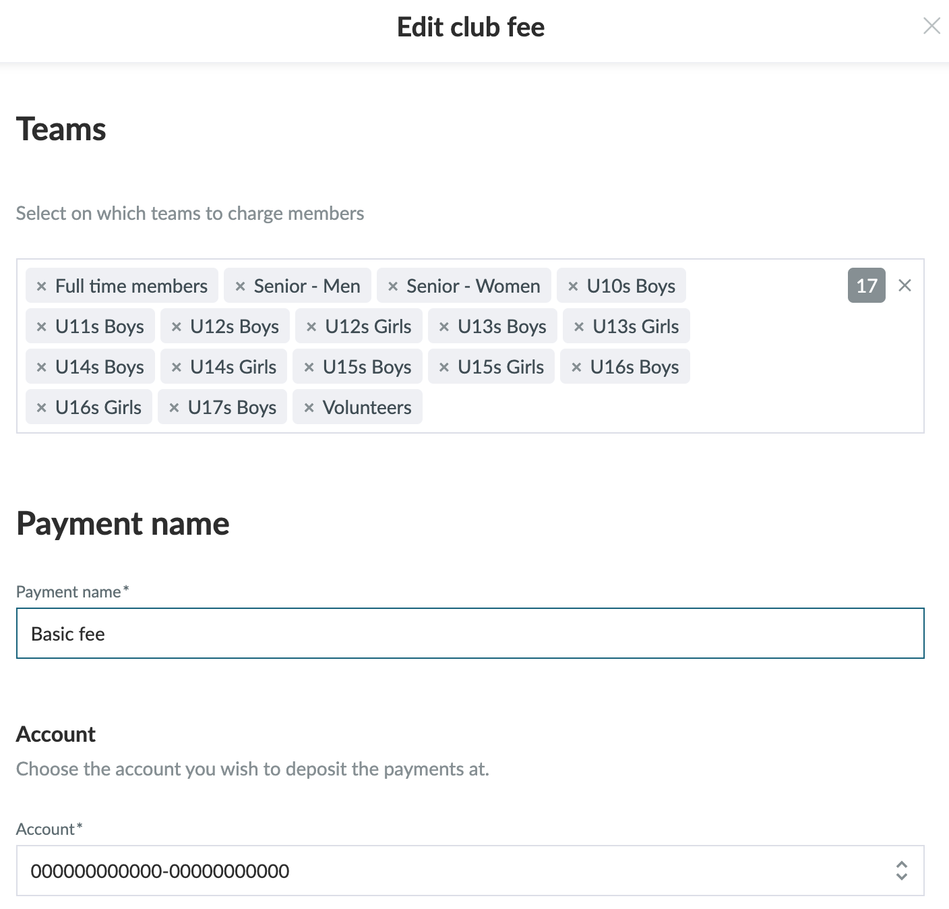
Task: Remove the U10s Boys team tag
Action: [573, 286]
